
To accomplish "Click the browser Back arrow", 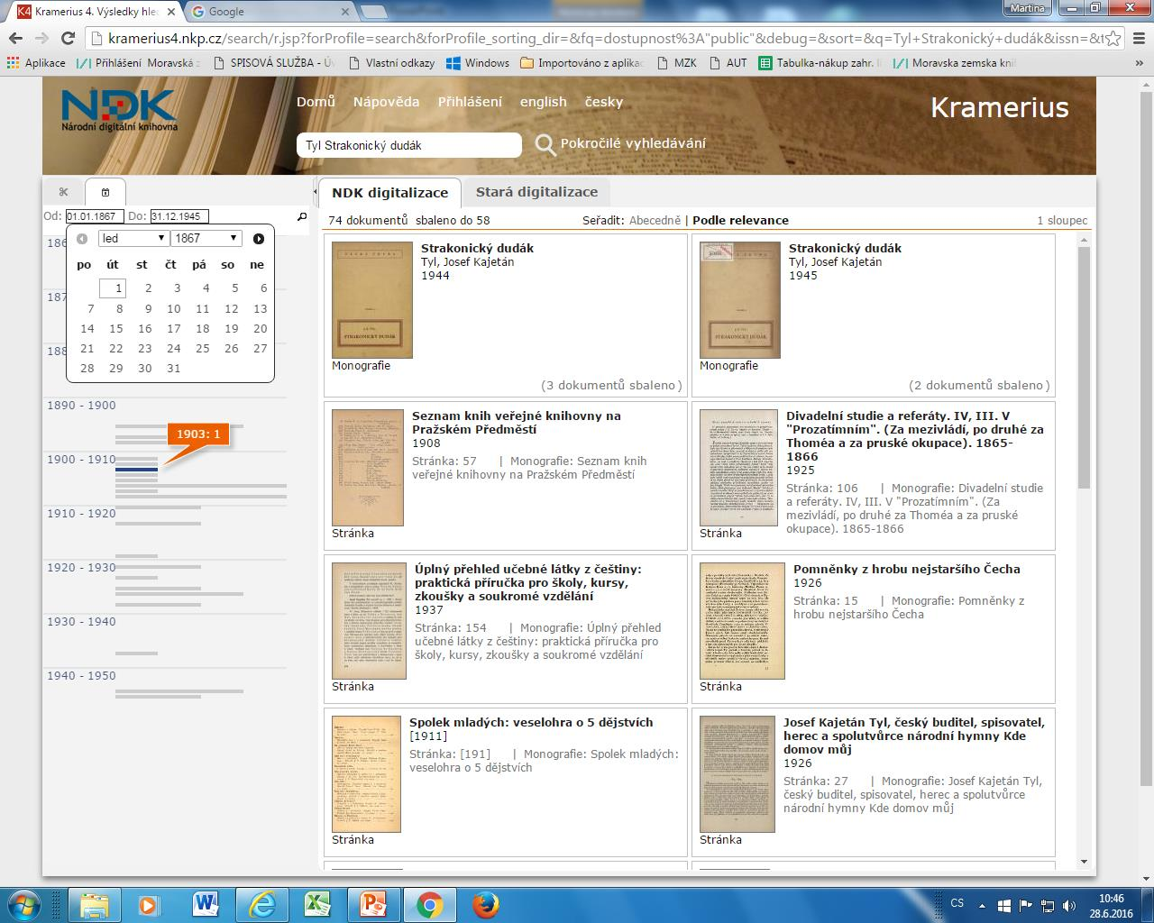I will pyautogui.click(x=14, y=39).
